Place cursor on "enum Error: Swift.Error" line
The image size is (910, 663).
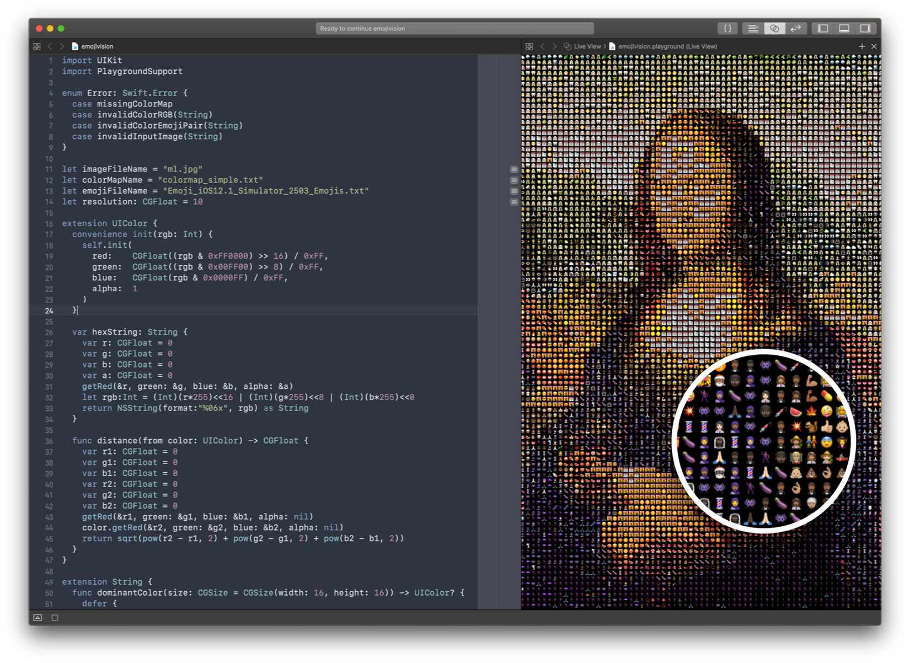(x=125, y=93)
